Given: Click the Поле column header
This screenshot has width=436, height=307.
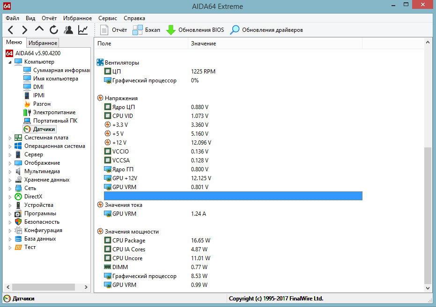Looking at the screenshot, I should coord(141,44).
